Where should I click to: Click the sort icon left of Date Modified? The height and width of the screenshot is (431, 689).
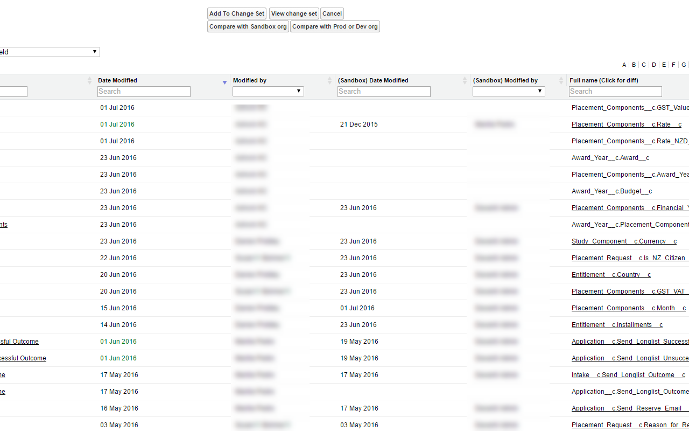(x=90, y=80)
